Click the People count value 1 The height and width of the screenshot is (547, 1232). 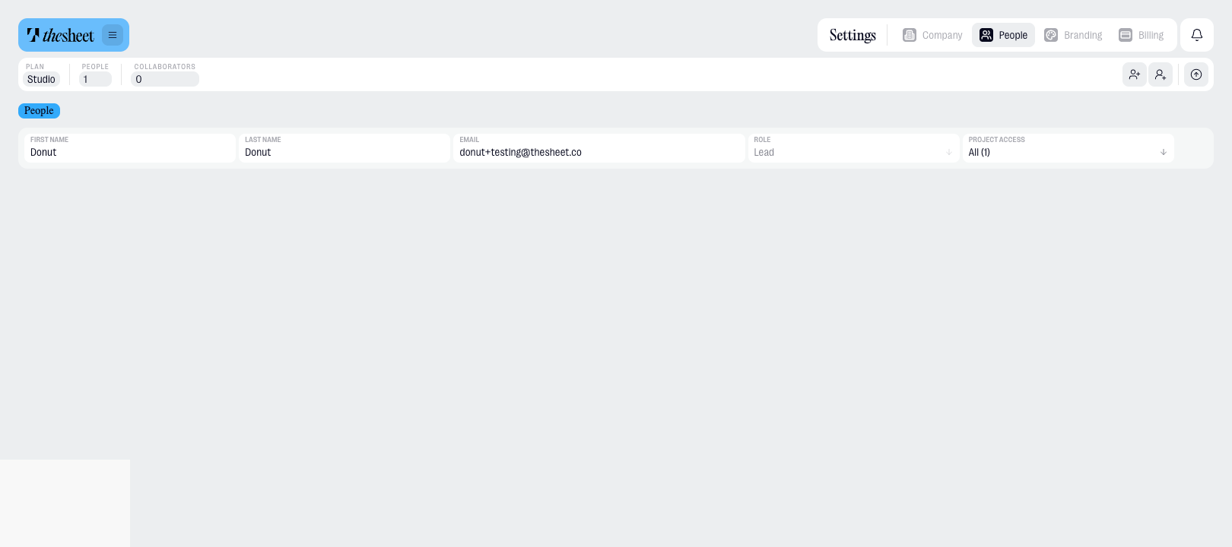(95, 79)
